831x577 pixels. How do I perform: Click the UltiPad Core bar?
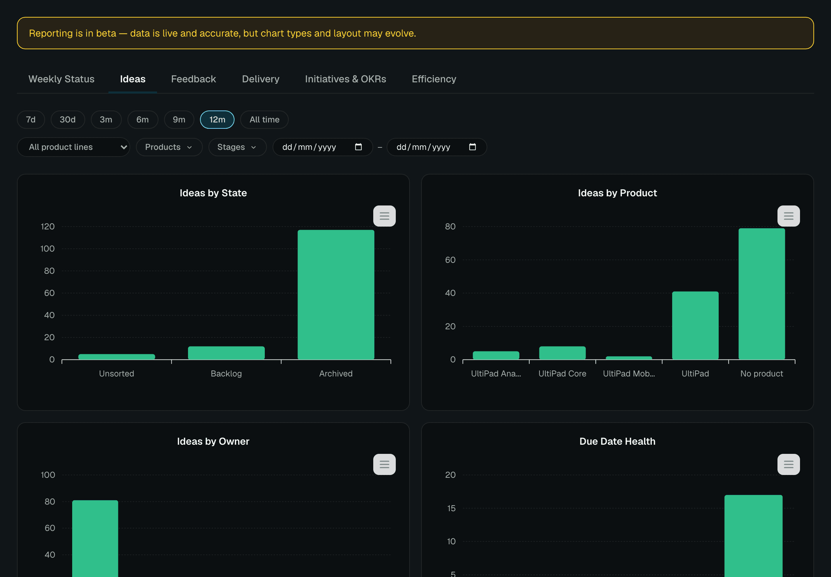pos(562,353)
